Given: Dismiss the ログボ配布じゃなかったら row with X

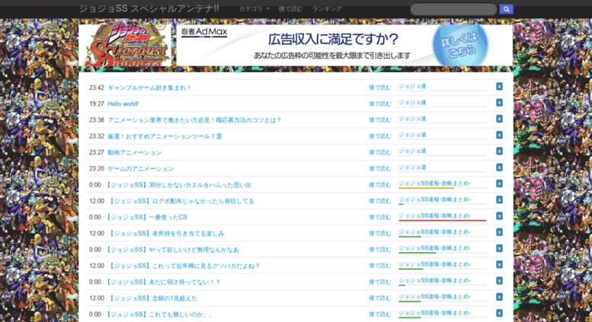Looking at the screenshot, I should point(499,200).
